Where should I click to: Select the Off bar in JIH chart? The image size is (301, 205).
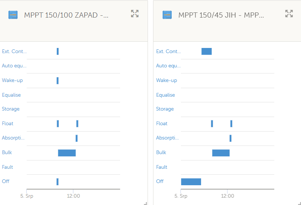pyautogui.click(x=191, y=182)
